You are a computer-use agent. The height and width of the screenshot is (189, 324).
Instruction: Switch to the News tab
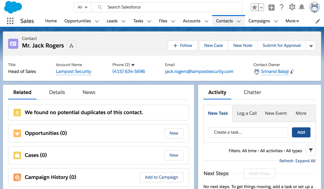89,92
